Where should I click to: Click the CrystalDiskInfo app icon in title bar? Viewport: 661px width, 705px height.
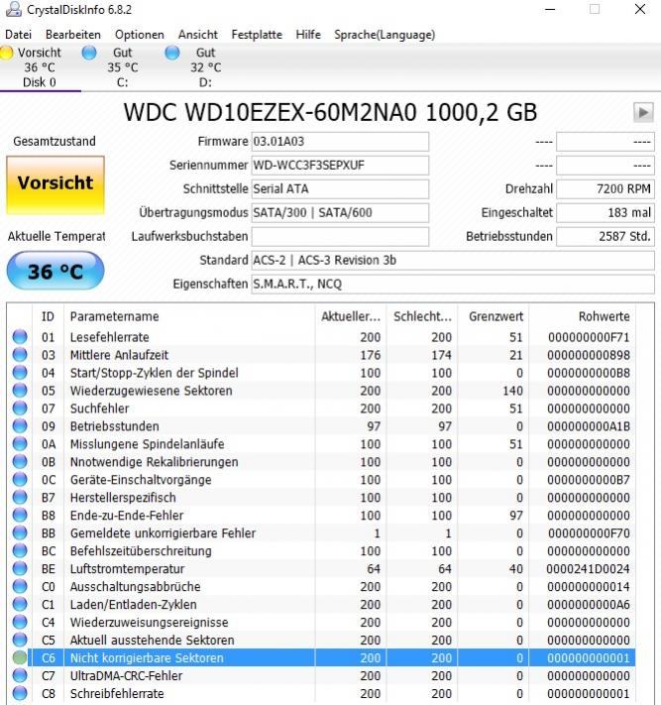(14, 9)
